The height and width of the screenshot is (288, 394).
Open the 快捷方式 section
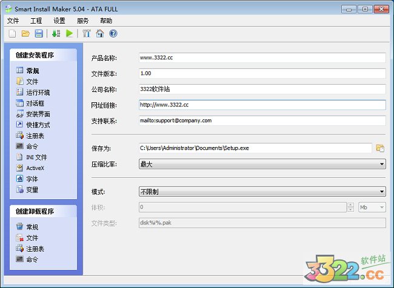point(38,125)
